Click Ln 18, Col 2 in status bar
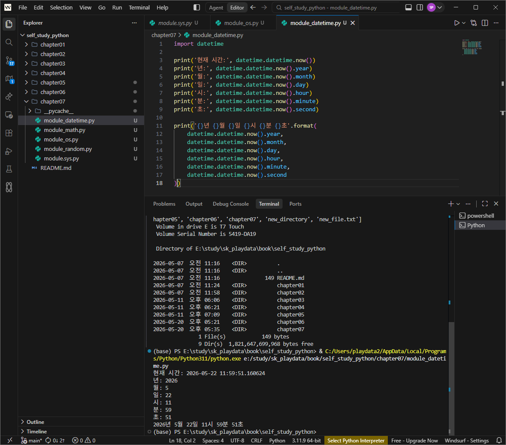 click(x=182, y=441)
